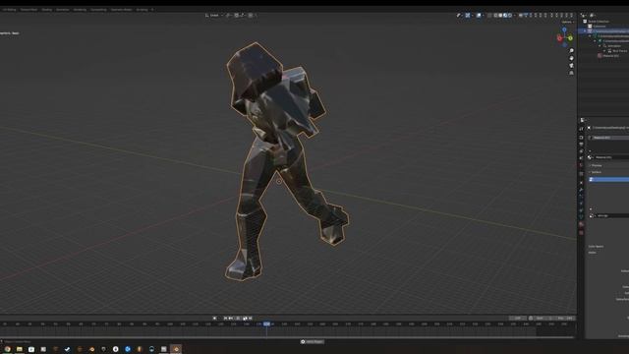This screenshot has height=354, width=629.
Task: Click the blue Z axis on navigation gizmo
Action: [x=564, y=29]
